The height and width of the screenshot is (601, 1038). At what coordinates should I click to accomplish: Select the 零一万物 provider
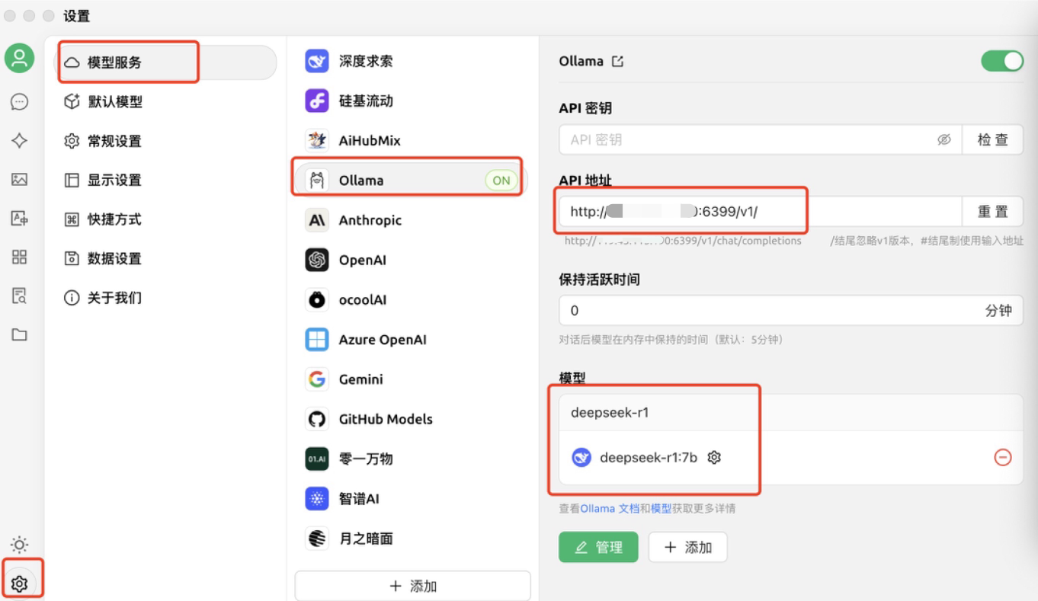click(x=412, y=459)
